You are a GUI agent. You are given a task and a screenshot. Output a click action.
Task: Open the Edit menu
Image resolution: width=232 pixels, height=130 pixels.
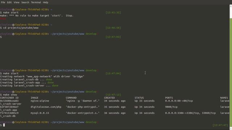[9, 3]
